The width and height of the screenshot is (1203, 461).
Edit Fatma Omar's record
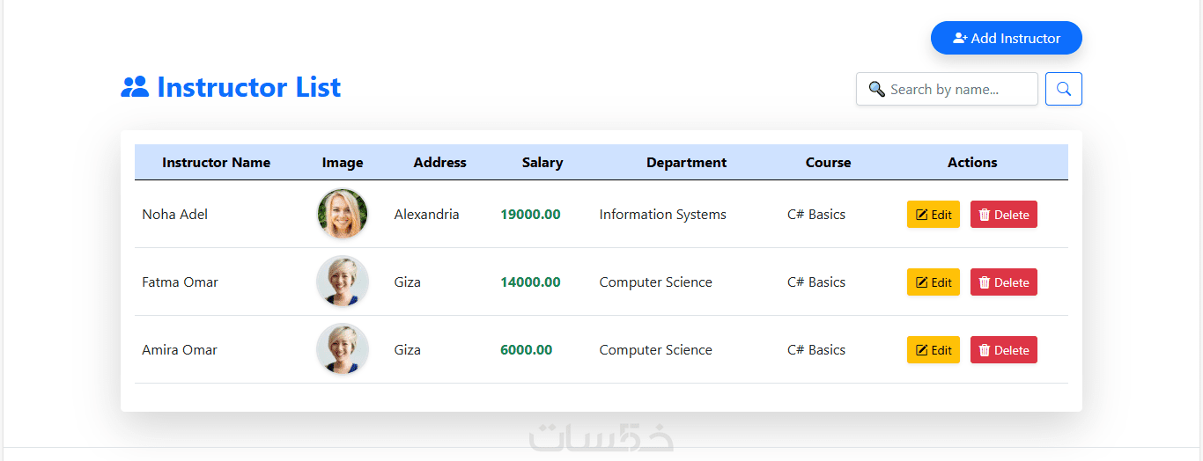point(933,282)
